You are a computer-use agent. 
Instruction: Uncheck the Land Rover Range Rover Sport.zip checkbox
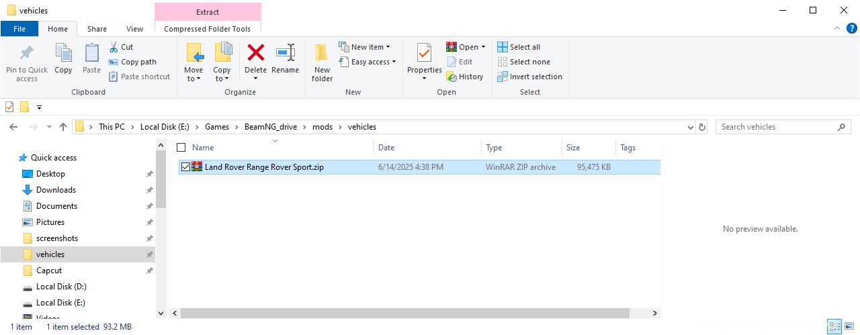coord(186,167)
